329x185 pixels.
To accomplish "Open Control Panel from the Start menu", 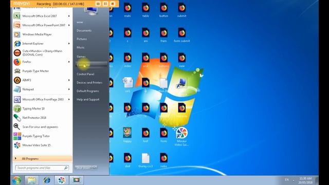I will pyautogui.click(x=85, y=74).
